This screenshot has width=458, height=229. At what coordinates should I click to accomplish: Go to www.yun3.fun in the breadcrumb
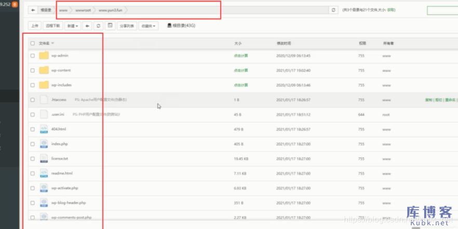(x=111, y=10)
